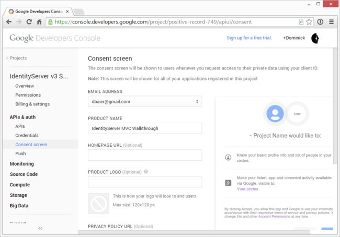Expand the Source Code section

tap(24, 174)
